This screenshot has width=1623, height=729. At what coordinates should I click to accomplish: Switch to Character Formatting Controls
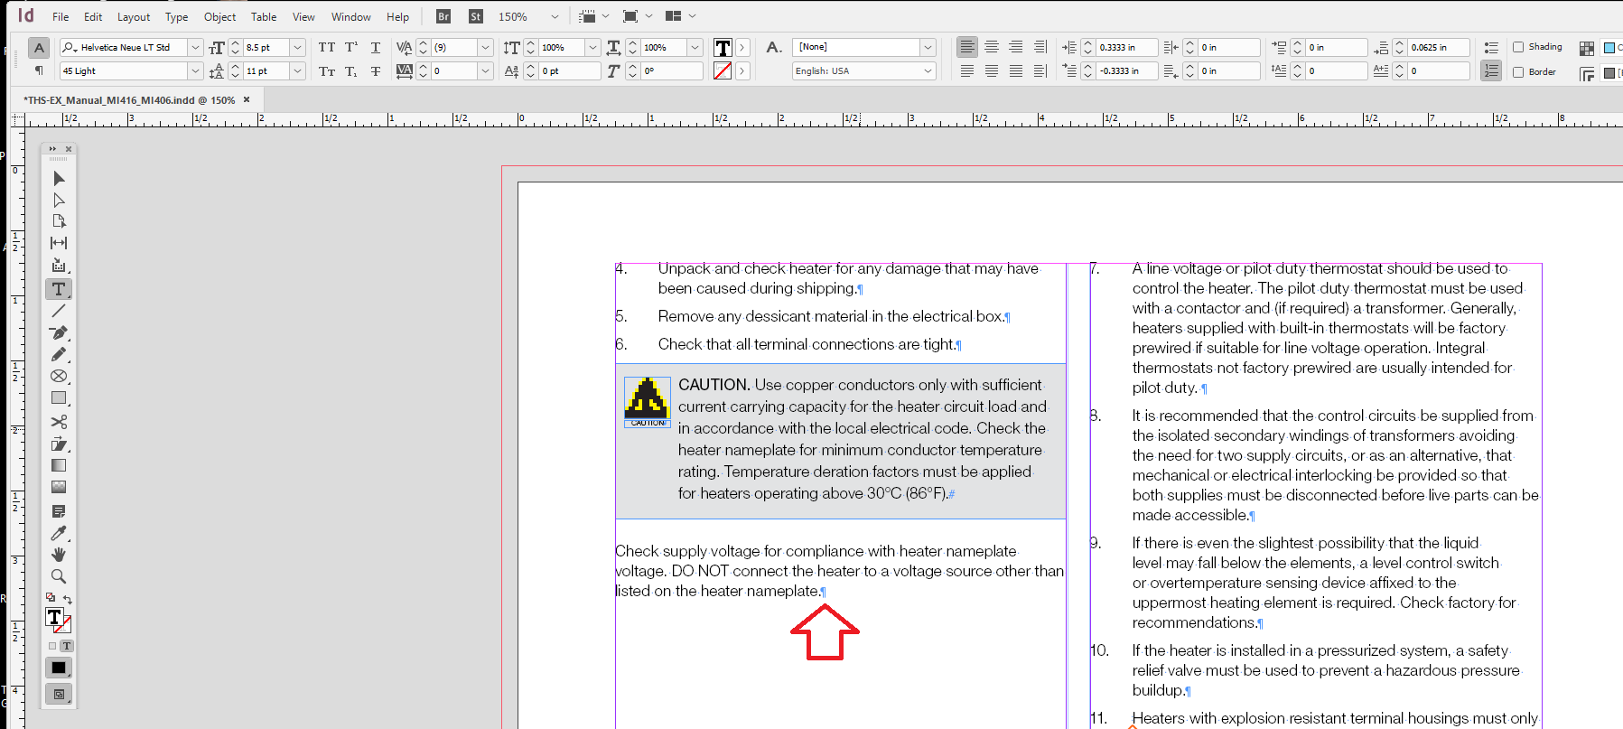(x=39, y=48)
